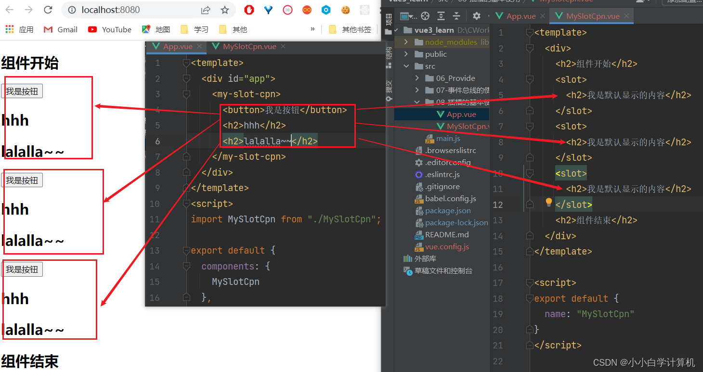The width and height of the screenshot is (703, 372).
Task: Open the 地图 maps bookmark
Action: (x=156, y=29)
